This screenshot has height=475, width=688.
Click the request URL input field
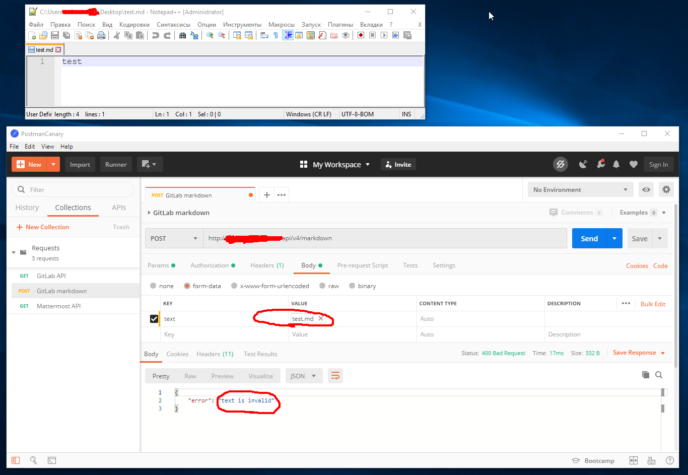[x=385, y=238]
